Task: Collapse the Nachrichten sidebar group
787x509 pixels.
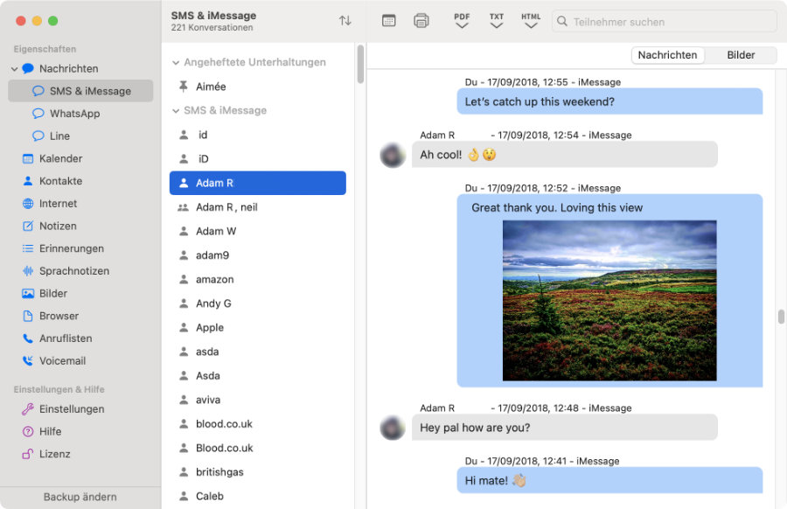Action: pos(14,69)
